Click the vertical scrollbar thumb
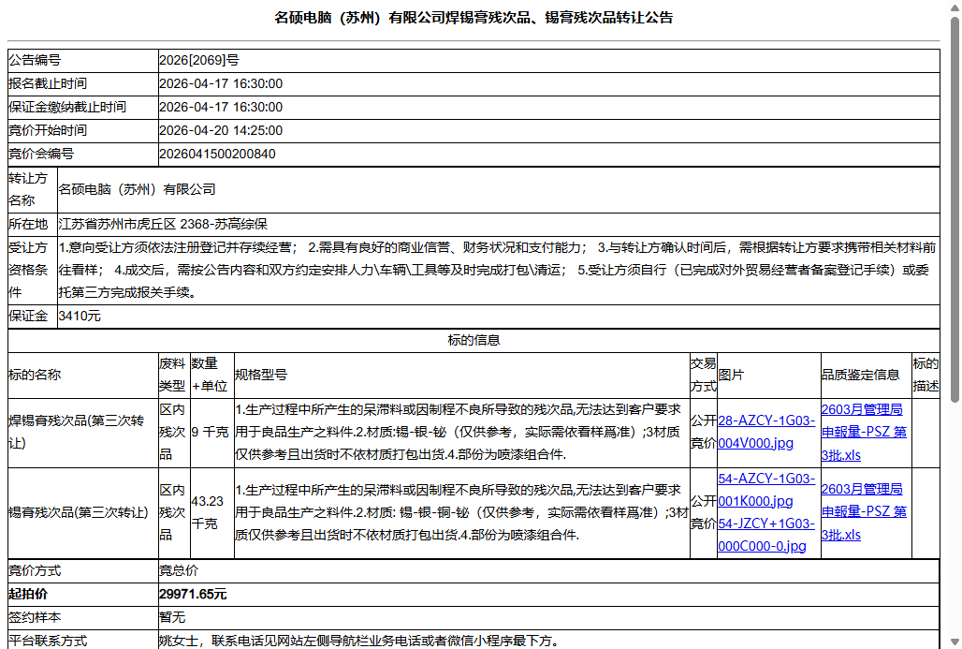This screenshot has height=649, width=962. (x=955, y=209)
